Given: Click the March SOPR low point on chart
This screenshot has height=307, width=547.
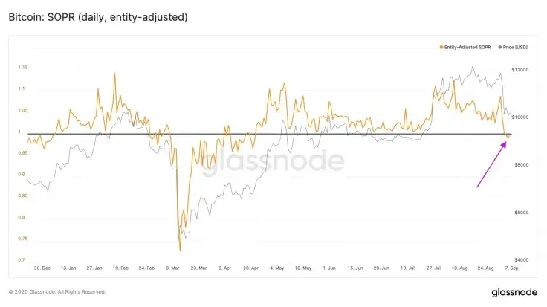Looking at the screenshot, I should [180, 251].
